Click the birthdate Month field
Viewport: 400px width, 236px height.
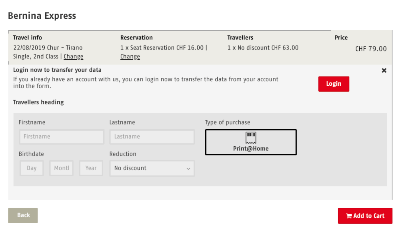pos(61,168)
